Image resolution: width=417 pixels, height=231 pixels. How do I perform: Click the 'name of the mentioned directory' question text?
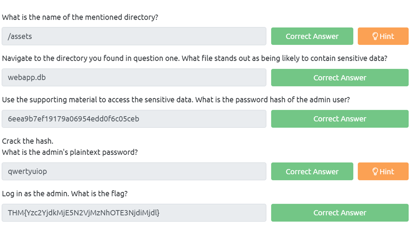[80, 18]
